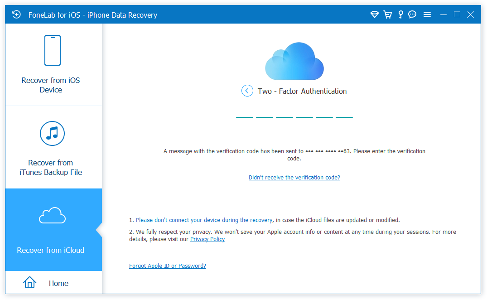The image size is (487, 300).
Task: Click 'Please don't connect your device' text
Action: tap(204, 220)
